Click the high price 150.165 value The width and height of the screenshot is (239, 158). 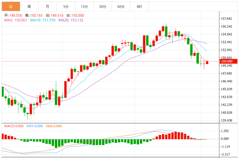(x=36, y=15)
